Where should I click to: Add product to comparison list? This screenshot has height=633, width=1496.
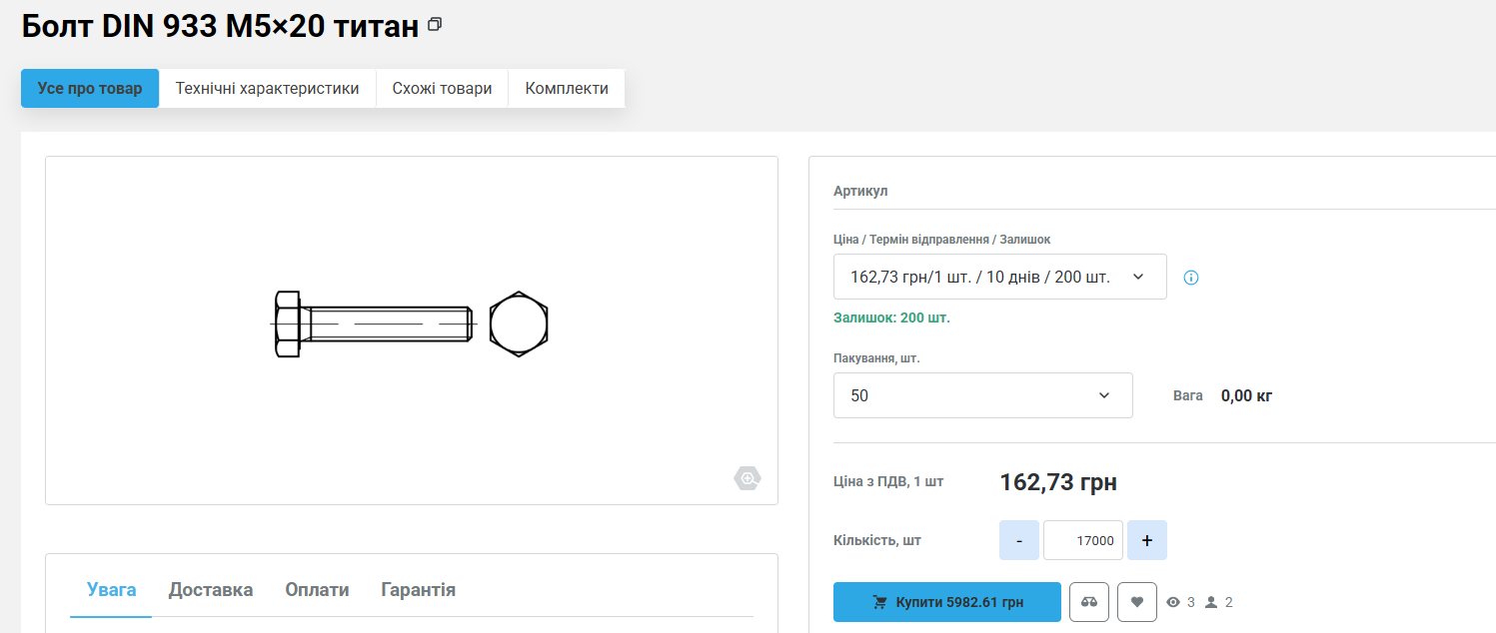click(1088, 602)
